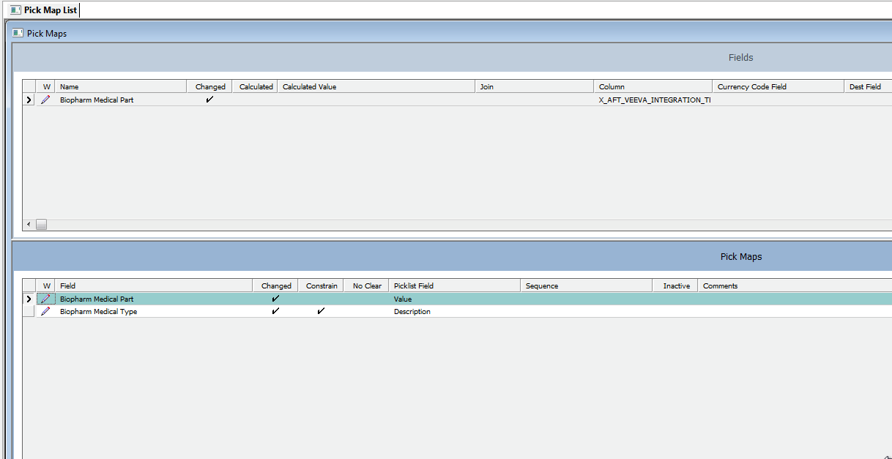Select Biopharm Medical Type field row
The height and width of the screenshot is (459, 892).
pyautogui.click(x=98, y=311)
